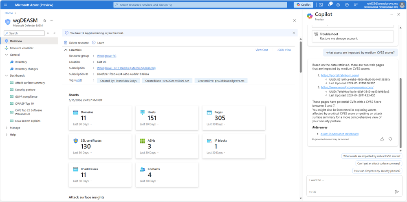407x202 pixels.
Task: Open the portal hamburger menu
Action: 6,4
